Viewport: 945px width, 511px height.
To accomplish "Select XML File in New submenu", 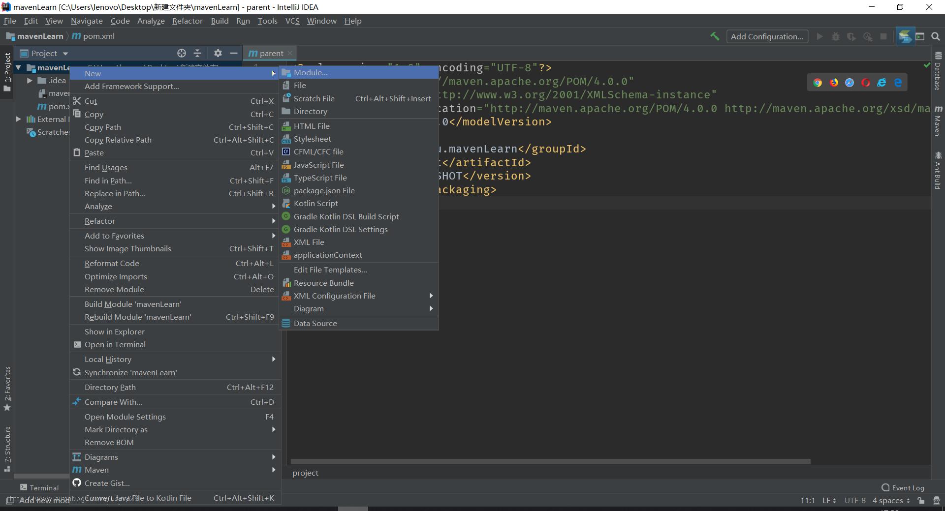I will point(359,242).
